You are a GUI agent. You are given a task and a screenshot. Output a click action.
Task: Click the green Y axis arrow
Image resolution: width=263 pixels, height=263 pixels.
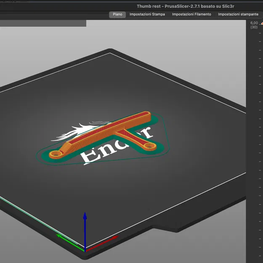click(69, 242)
